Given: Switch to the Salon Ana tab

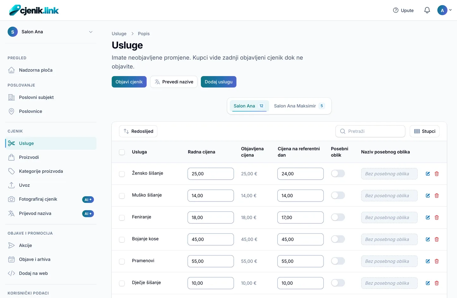Looking at the screenshot, I should pyautogui.click(x=249, y=106).
